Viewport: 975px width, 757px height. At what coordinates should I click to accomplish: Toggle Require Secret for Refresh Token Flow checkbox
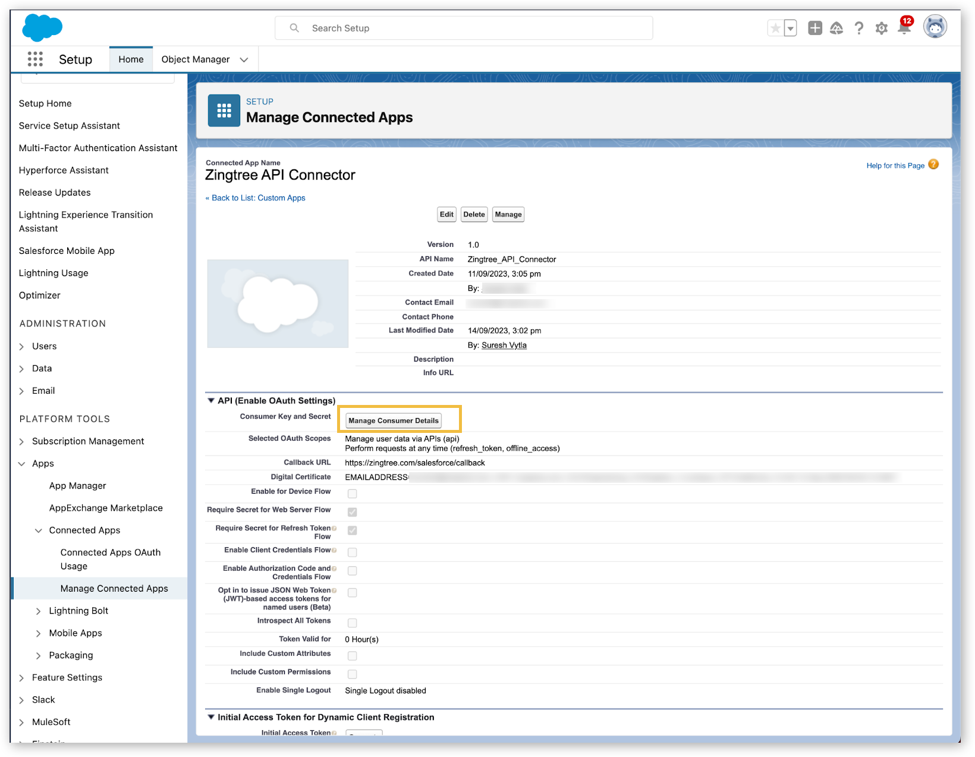click(353, 530)
